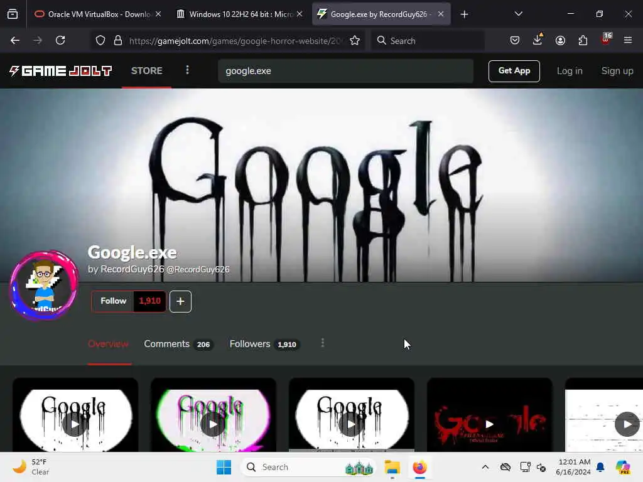Open the notifications bell icon
The height and width of the screenshot is (482, 643).
coord(600,467)
